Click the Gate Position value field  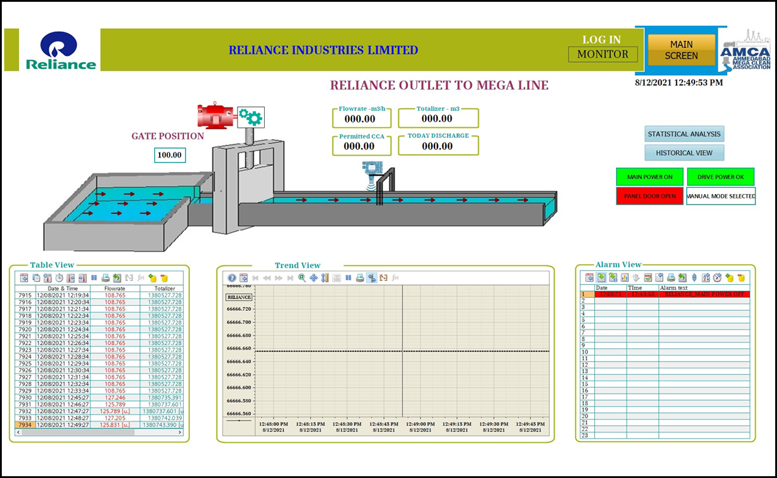169,155
